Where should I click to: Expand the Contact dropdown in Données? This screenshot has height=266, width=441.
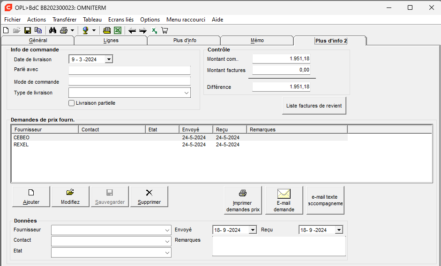167,241
